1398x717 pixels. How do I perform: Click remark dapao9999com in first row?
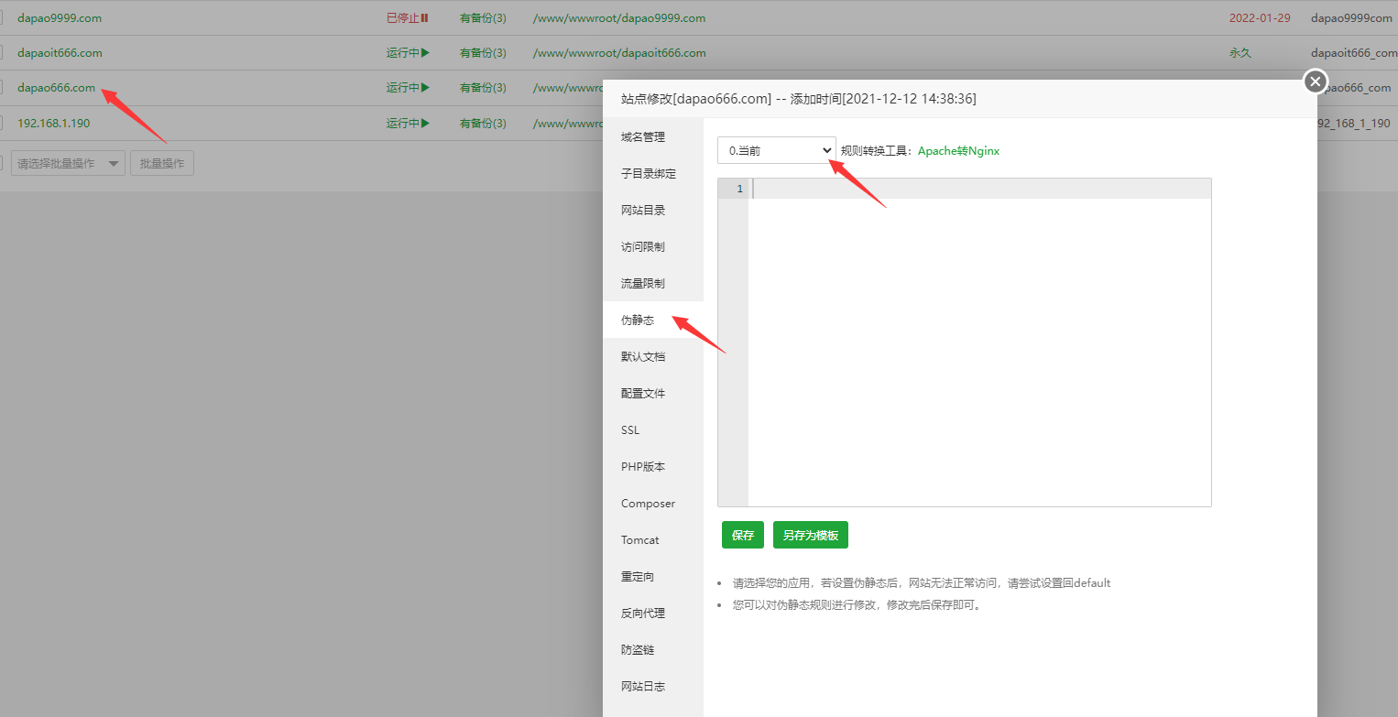(1351, 18)
